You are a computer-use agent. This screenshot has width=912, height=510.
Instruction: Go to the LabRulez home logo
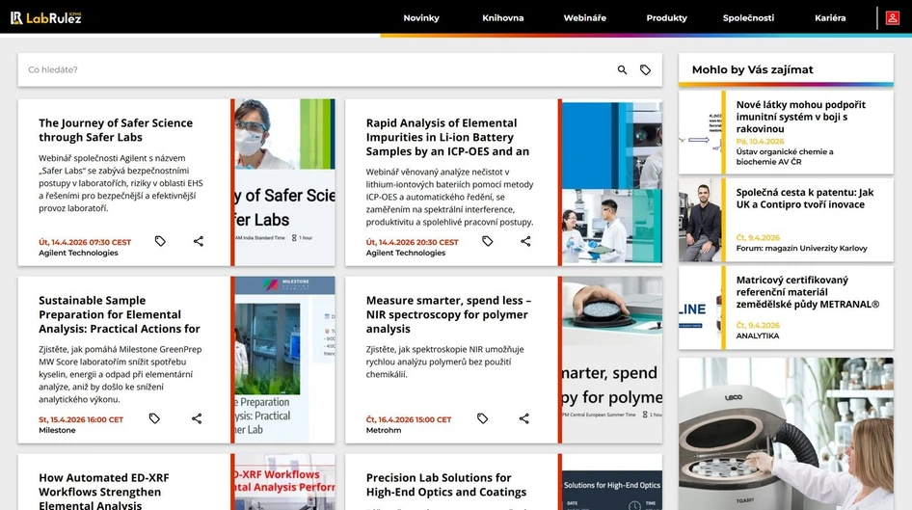tap(45, 17)
